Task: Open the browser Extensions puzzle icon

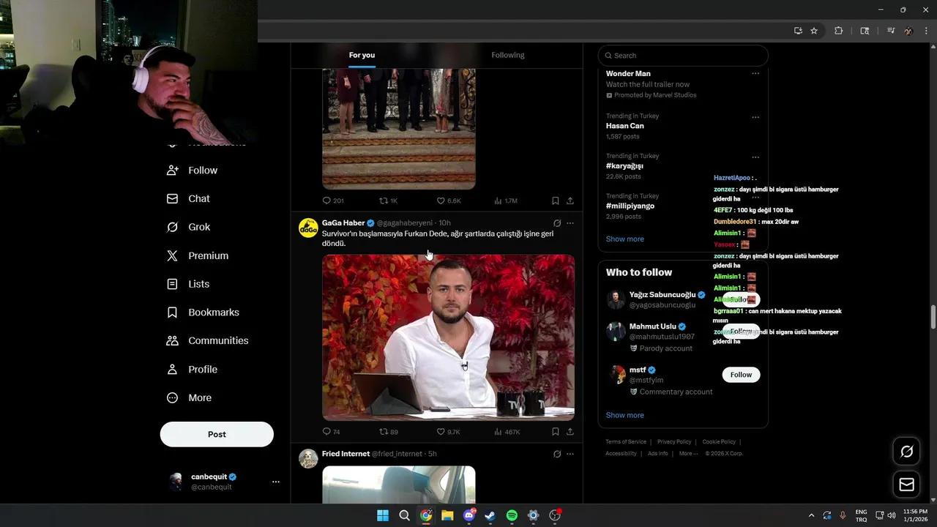Action: click(839, 31)
